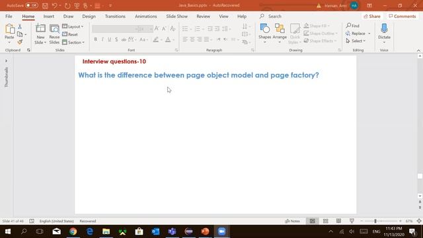This screenshot has height=238, width=423.
Task: Center align text
Action: pos(192,40)
